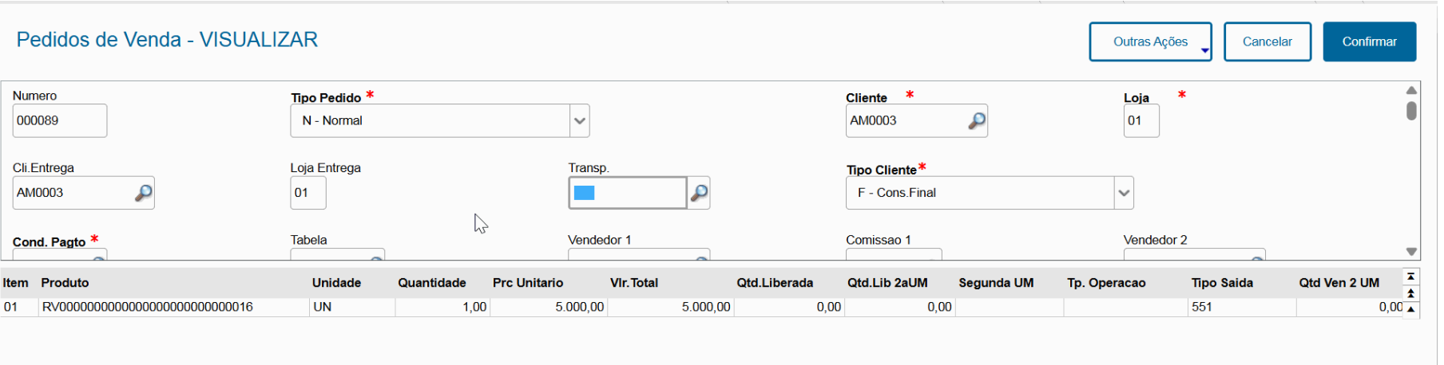Sort by Quantidade column header
Screen dimensions: 1444x365
[x=432, y=283]
